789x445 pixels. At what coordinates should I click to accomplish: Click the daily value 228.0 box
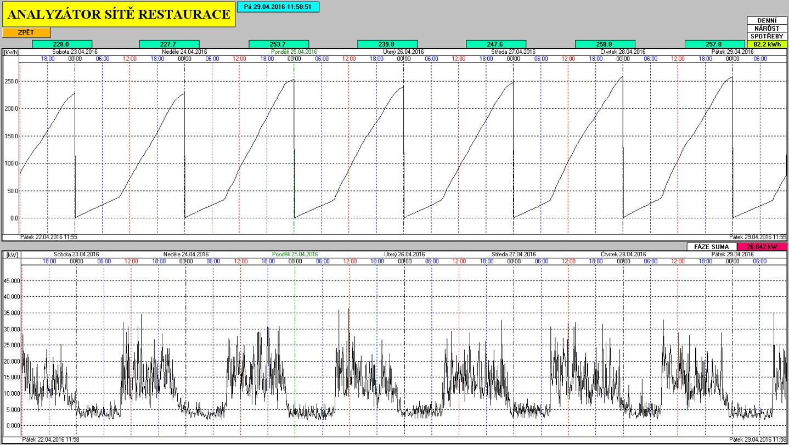coord(62,44)
